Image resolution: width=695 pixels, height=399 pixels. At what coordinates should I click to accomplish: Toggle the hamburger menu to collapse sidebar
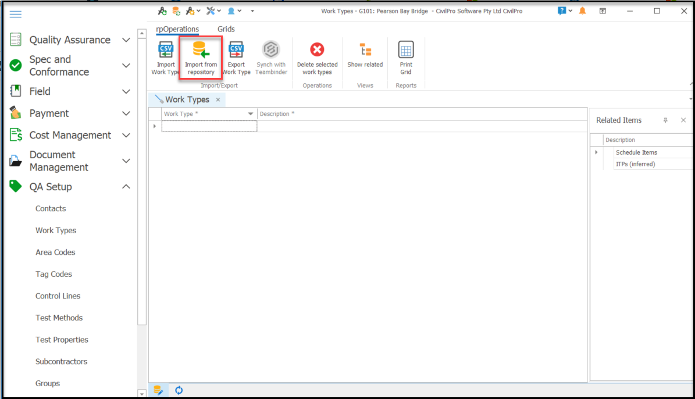(16, 14)
